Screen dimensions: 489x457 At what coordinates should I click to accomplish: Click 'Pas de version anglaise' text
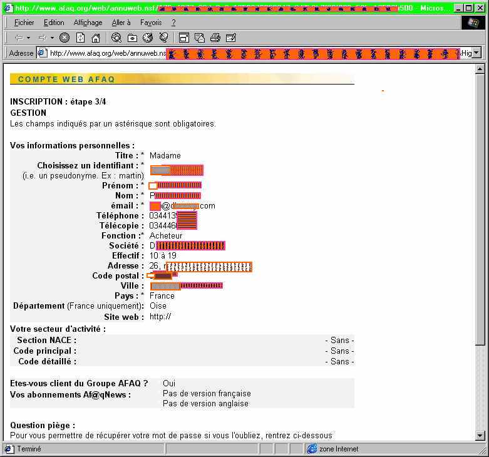205,403
